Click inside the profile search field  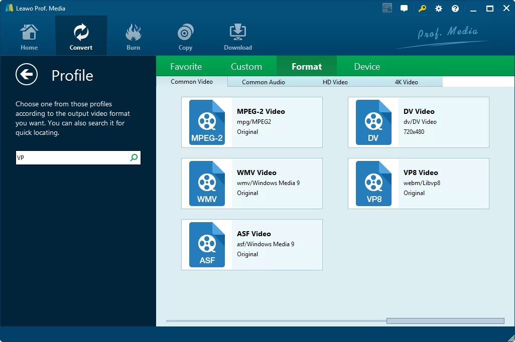(70, 157)
